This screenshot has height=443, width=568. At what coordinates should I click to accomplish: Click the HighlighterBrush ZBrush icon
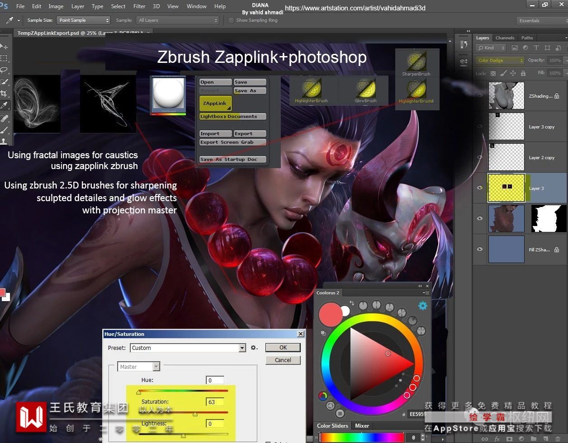[312, 90]
